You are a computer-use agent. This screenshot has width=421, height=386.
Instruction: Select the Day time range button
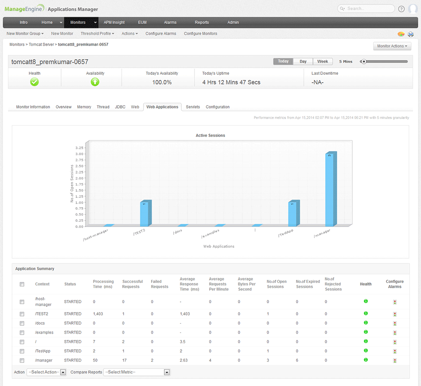pos(303,62)
